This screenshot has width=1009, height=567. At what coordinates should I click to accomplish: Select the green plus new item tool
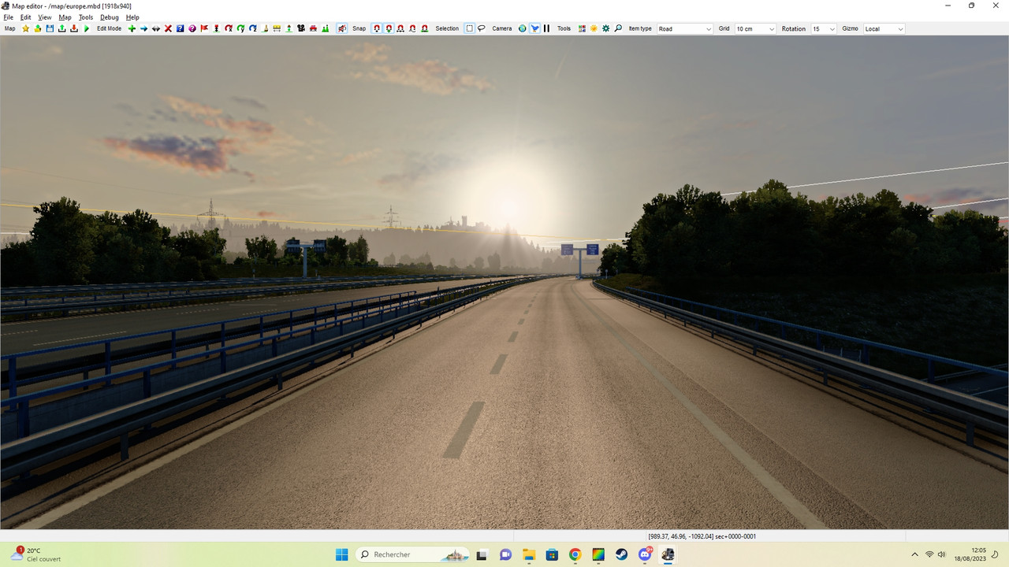[132, 28]
